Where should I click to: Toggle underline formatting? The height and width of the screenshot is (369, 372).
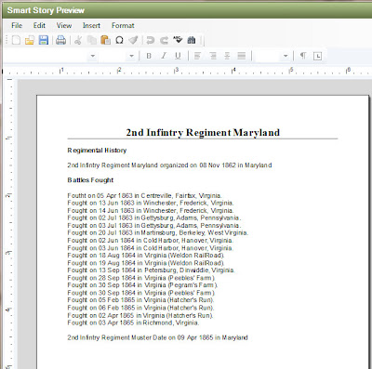(178, 56)
